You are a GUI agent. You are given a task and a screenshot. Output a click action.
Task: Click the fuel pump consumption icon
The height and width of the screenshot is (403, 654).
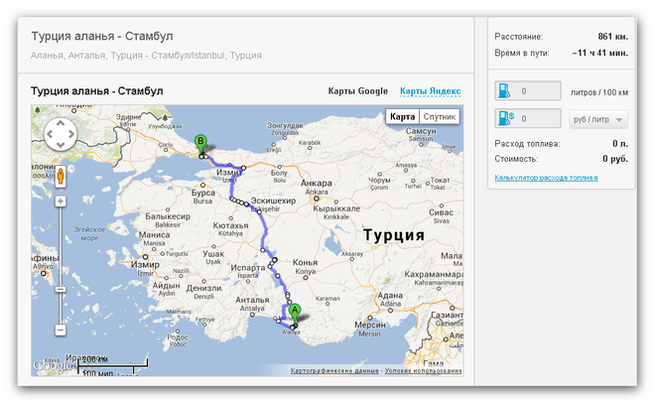tap(504, 91)
